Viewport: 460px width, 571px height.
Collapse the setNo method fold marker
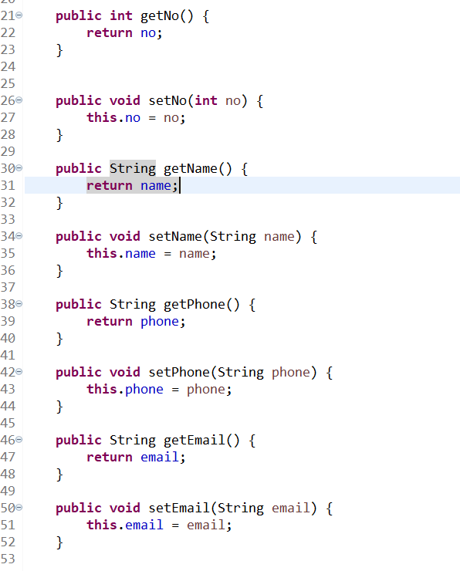(19, 100)
